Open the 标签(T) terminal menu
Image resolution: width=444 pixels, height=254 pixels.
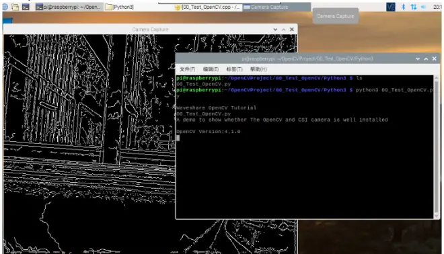[235, 69]
